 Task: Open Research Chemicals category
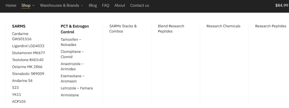[224, 26]
